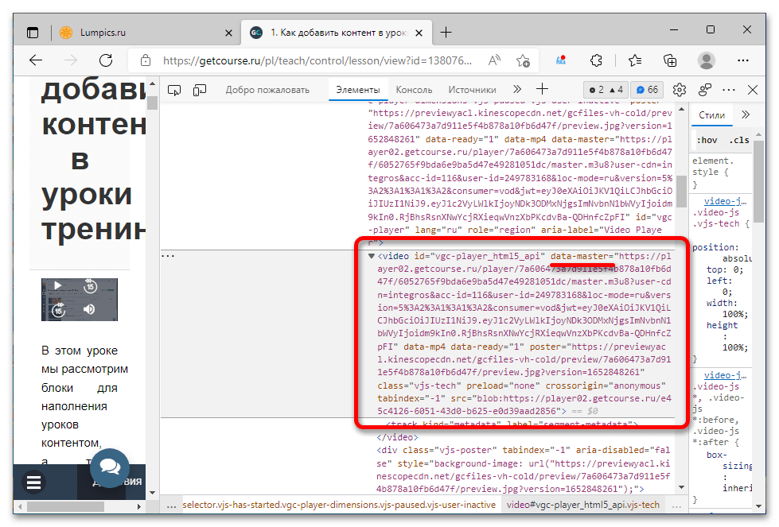The height and width of the screenshot is (527, 779).
Task: Open Customize DevTools ellipsis menu
Action: pyautogui.click(x=729, y=90)
